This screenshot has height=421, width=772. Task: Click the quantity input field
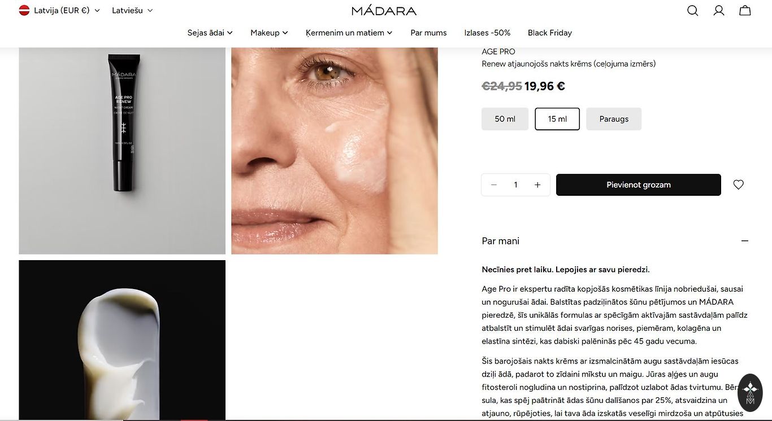515,185
